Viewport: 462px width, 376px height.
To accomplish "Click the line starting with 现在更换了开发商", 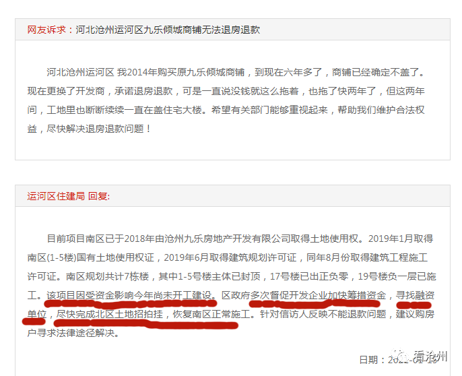I will tap(226, 91).
